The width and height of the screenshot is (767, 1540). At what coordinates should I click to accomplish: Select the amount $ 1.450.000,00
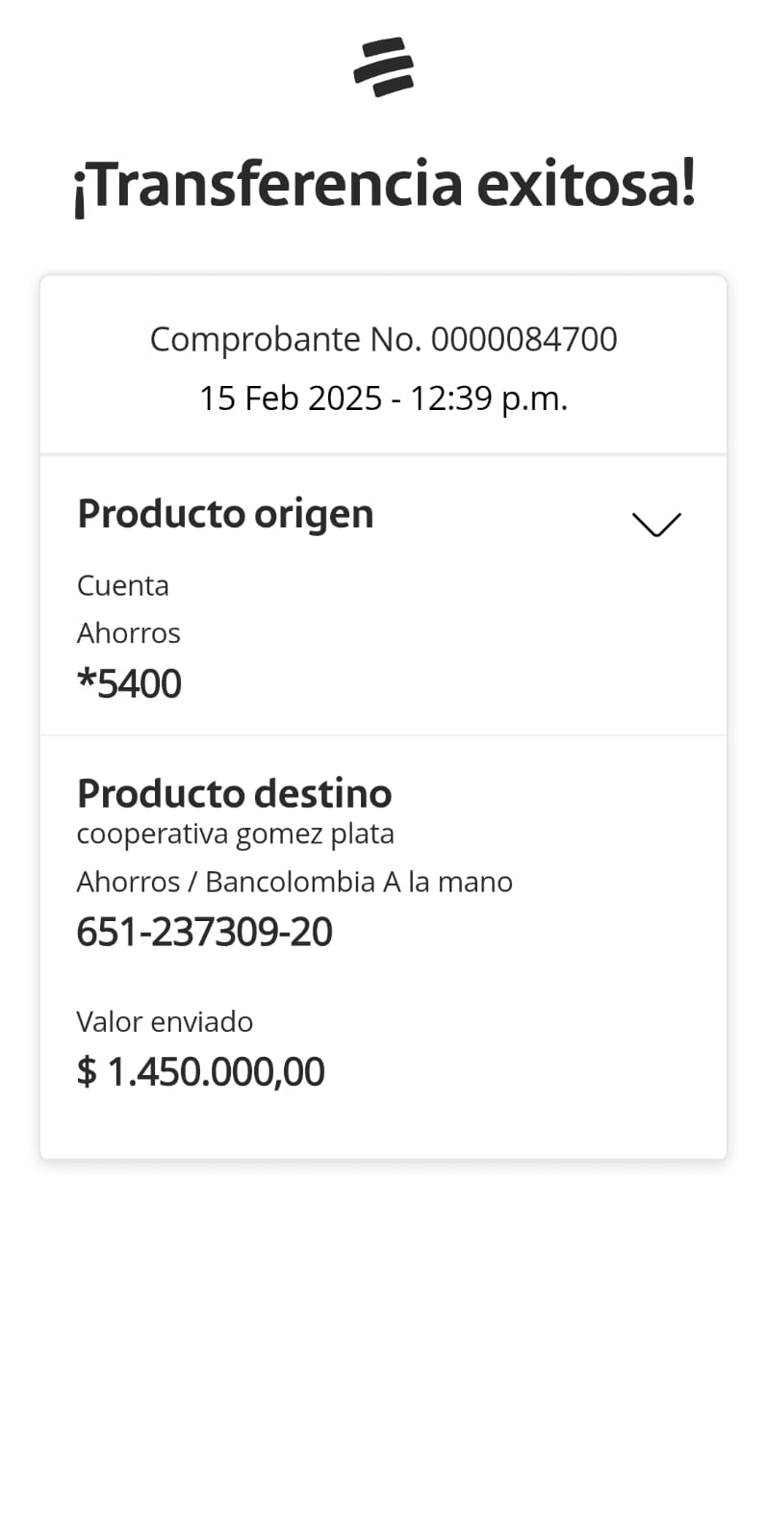[x=200, y=1071]
